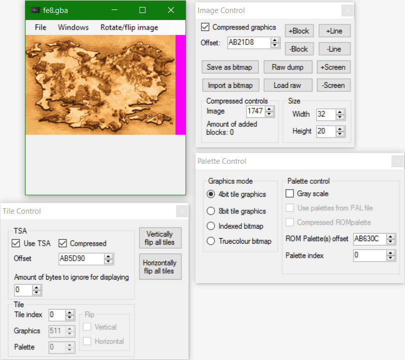Increase image offset with up arrow
The height and width of the screenshot is (360, 405).
[x=274, y=40]
